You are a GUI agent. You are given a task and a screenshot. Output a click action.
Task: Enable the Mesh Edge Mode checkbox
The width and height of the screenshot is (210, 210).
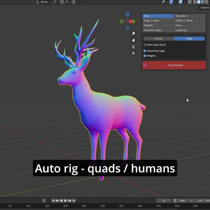point(145,45)
